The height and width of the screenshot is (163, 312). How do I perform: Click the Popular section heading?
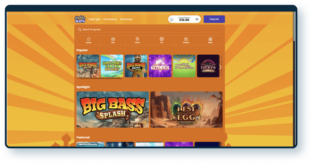coord(82,50)
